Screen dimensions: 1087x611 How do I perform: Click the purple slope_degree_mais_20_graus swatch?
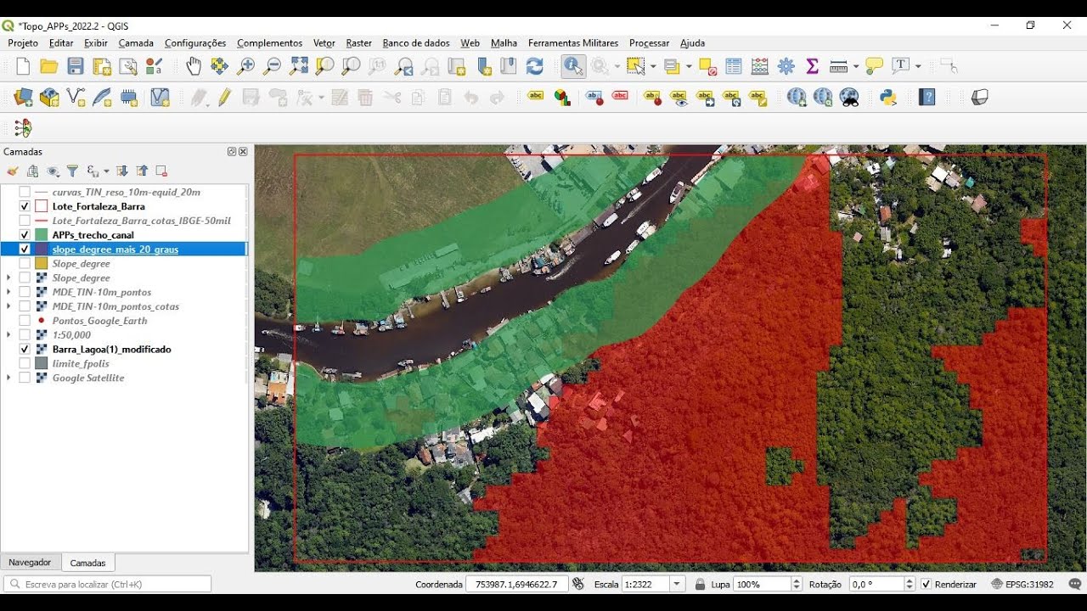tap(41, 249)
